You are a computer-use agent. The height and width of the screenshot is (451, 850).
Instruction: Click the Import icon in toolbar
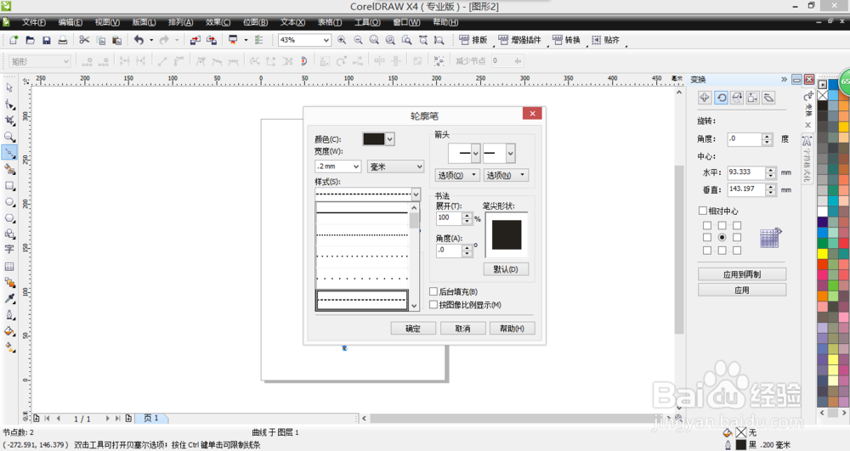pyautogui.click(x=195, y=40)
